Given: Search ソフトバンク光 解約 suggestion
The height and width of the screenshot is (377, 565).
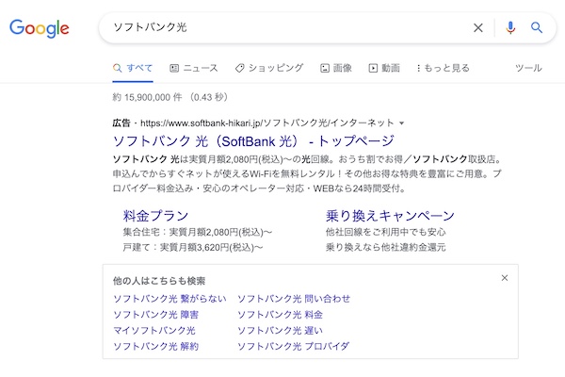Looking at the screenshot, I should pos(155,346).
